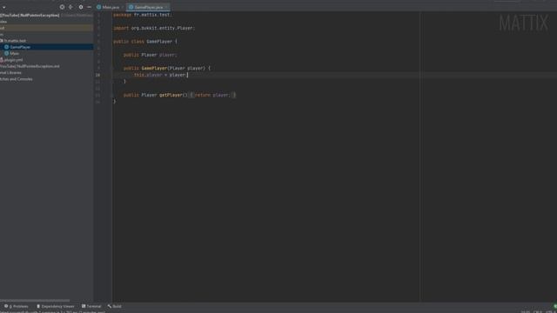Click the GamePlayer class file icon in tree

pos(6,47)
